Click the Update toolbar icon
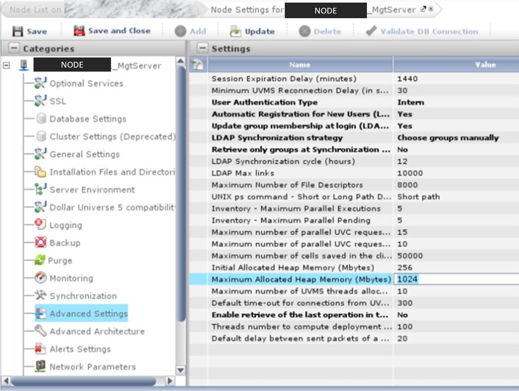This screenshot has width=519, height=391. 235,31
